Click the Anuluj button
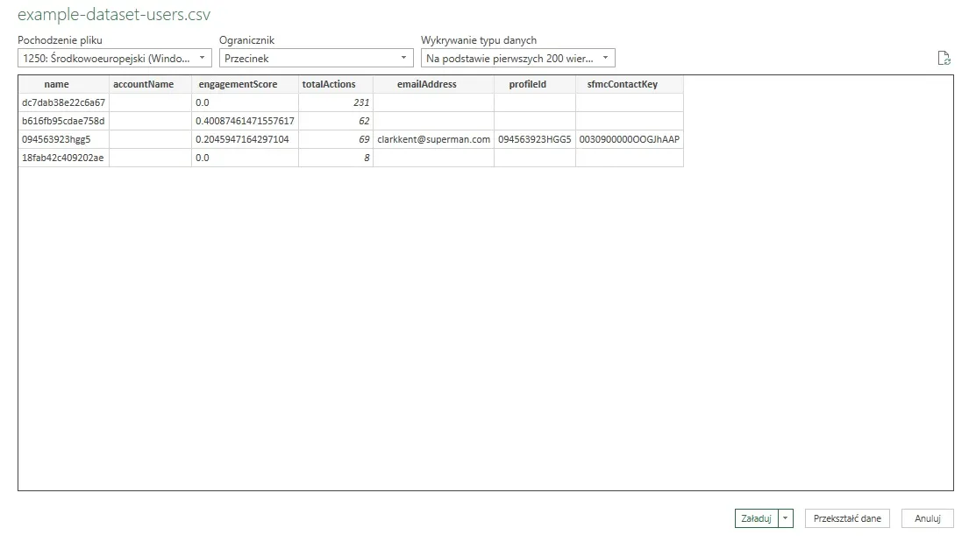969x542 pixels. [x=927, y=517]
